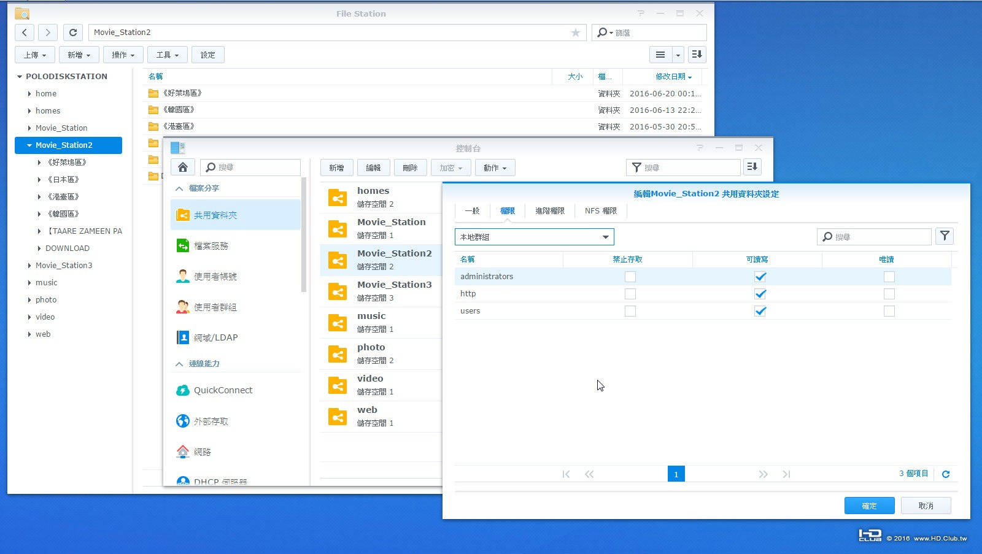
Task: Open the Control Panel action dropdown
Action: tap(495, 167)
